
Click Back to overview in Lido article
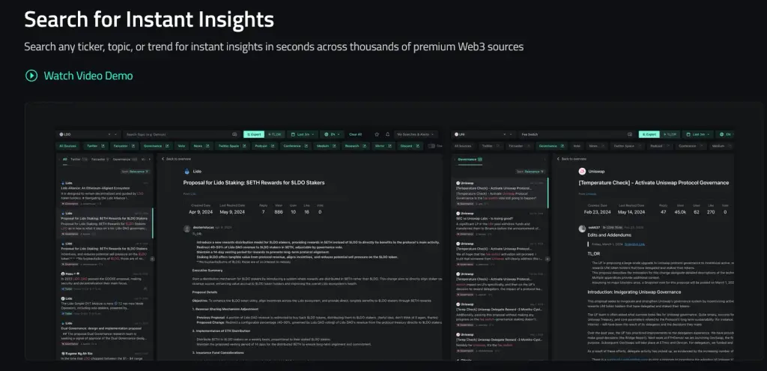(x=177, y=159)
